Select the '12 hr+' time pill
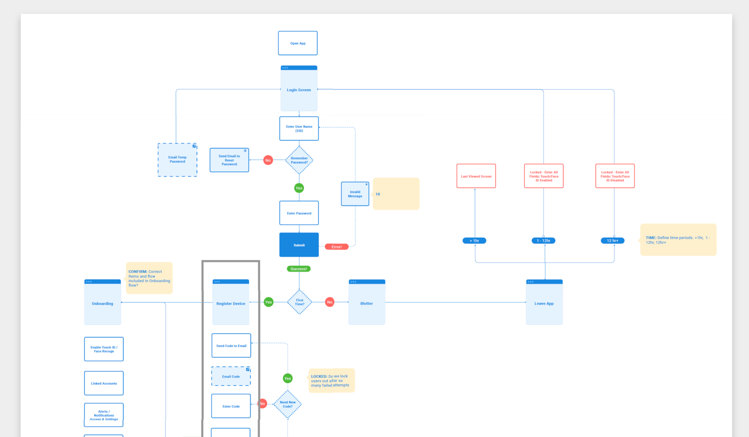The width and height of the screenshot is (749, 437). pyautogui.click(x=612, y=241)
